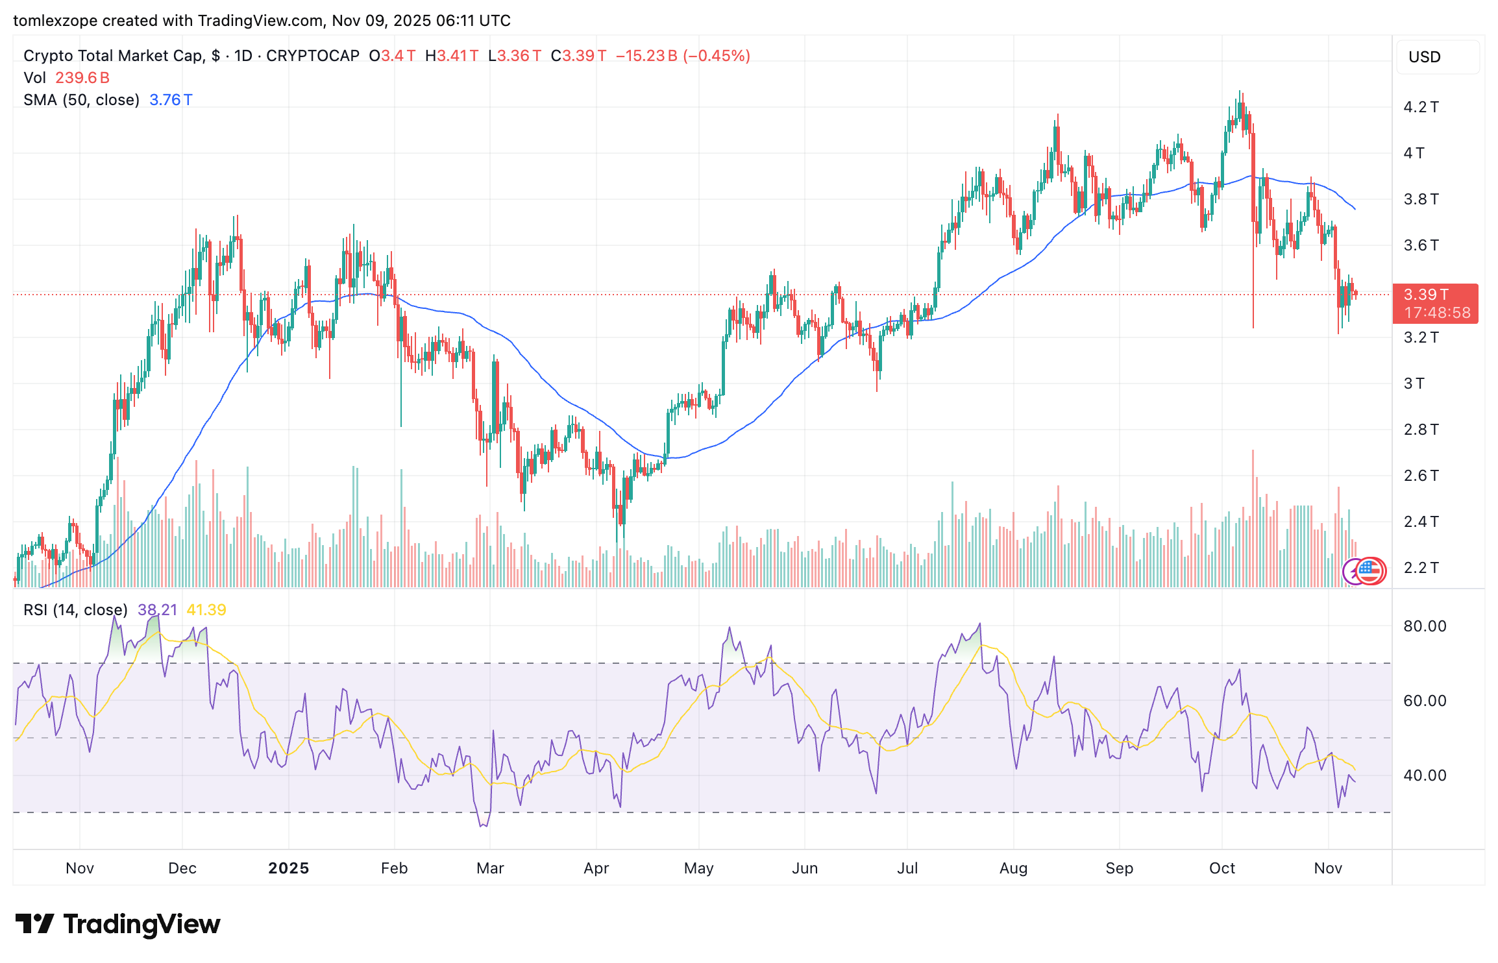Viewport: 1498px width, 963px height.
Task: Click the TradingView logo at bottom left
Action: pos(117,923)
